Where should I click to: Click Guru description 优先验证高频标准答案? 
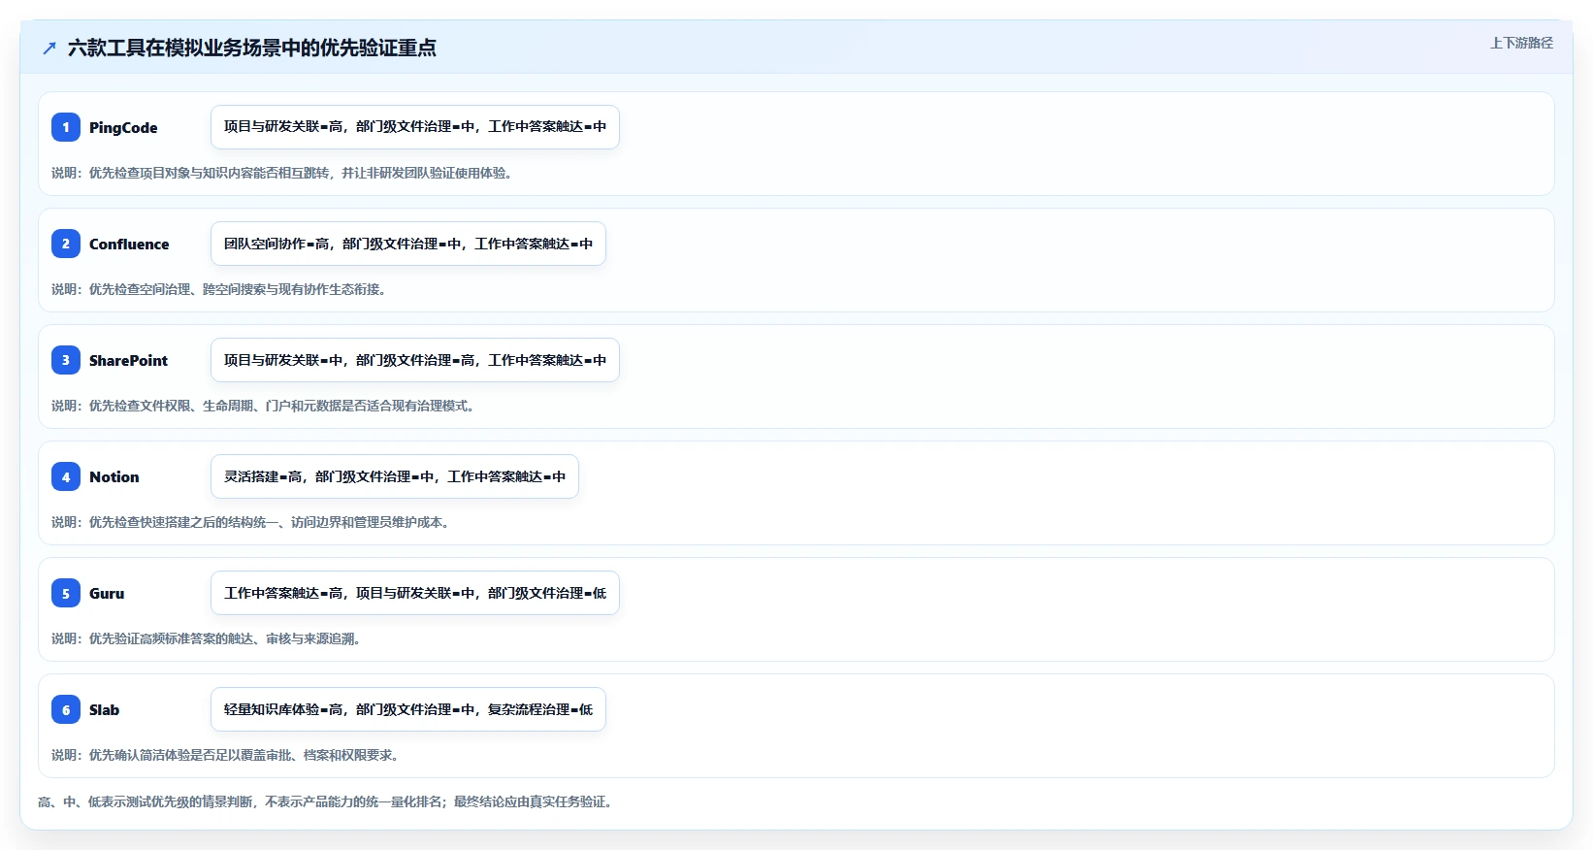[209, 638]
